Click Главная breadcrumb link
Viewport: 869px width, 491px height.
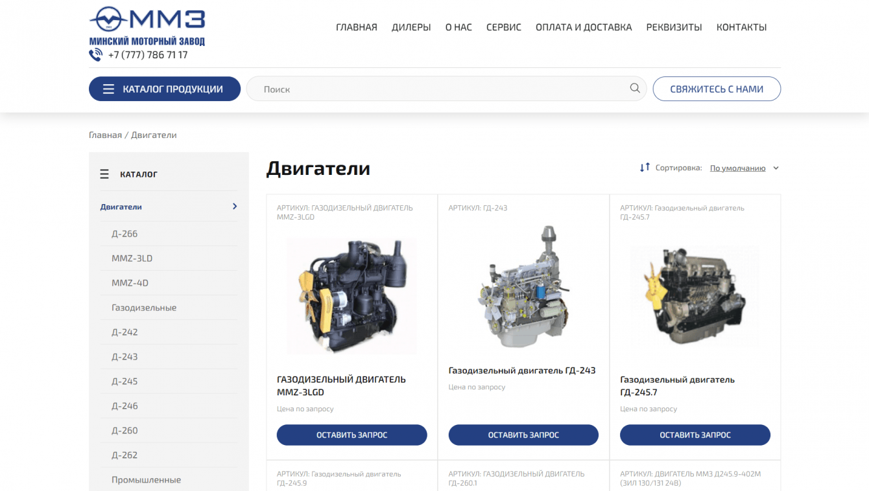(x=105, y=135)
